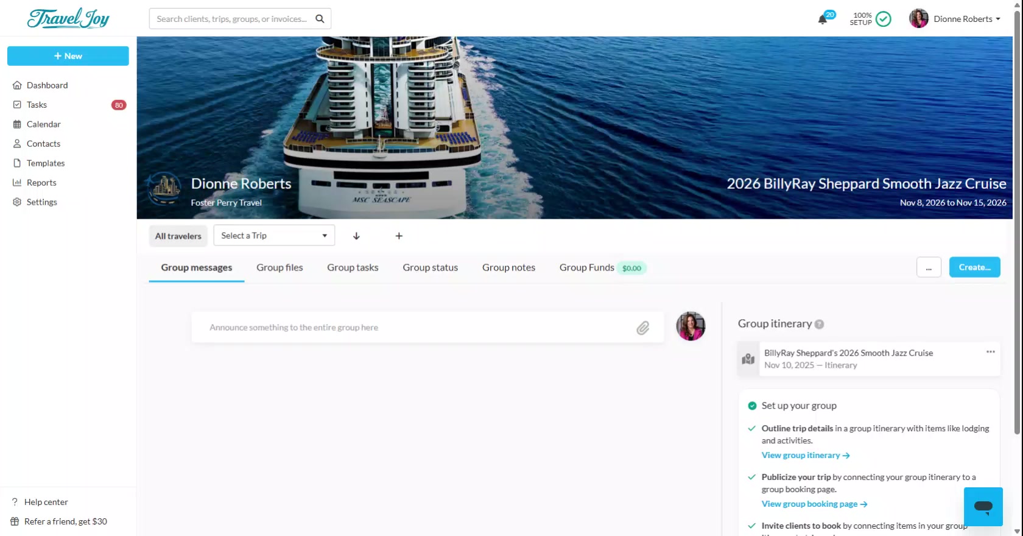Image resolution: width=1023 pixels, height=536 pixels.
Task: Click the page vertical scrollbar
Action: coord(1017,244)
